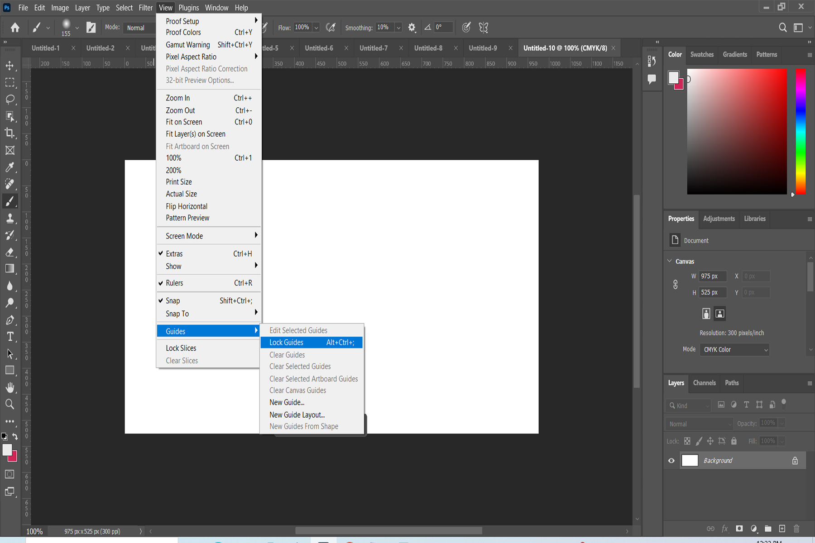Select the Crop tool
Screen dimensions: 815x543
pos(10,133)
